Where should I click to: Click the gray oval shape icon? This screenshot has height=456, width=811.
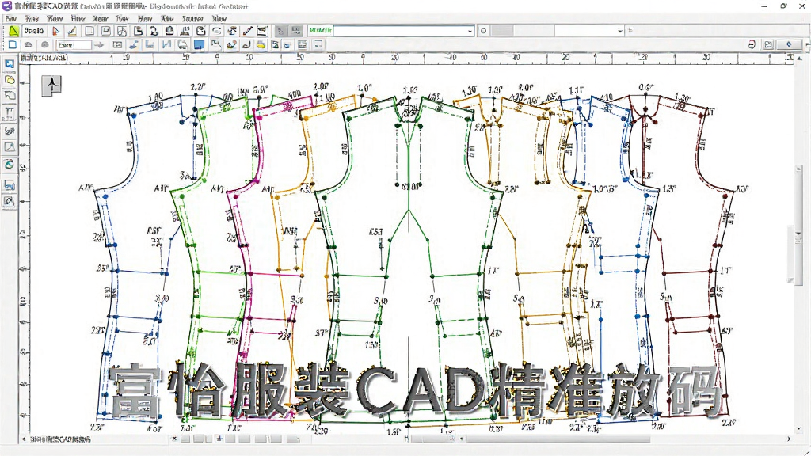coord(29,45)
